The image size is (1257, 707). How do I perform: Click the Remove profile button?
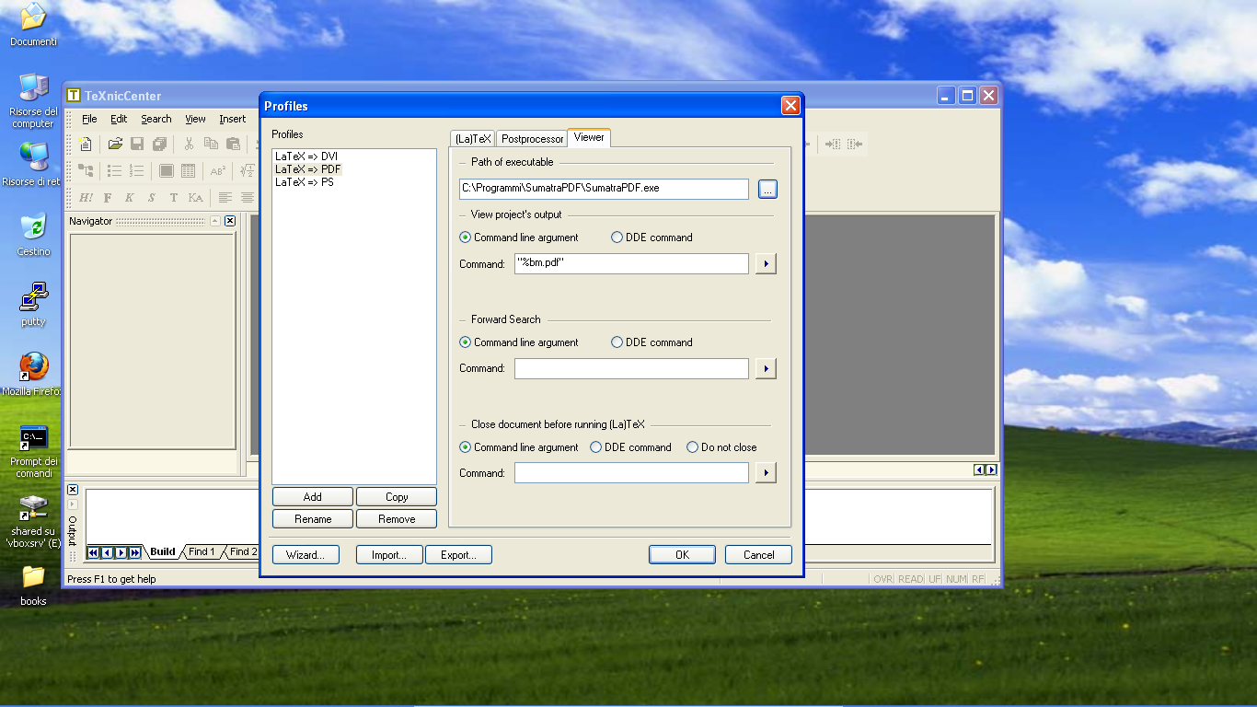pos(397,519)
